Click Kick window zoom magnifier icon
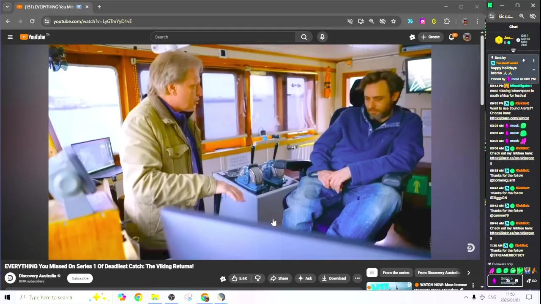This screenshot has width=541, height=304. (522, 16)
